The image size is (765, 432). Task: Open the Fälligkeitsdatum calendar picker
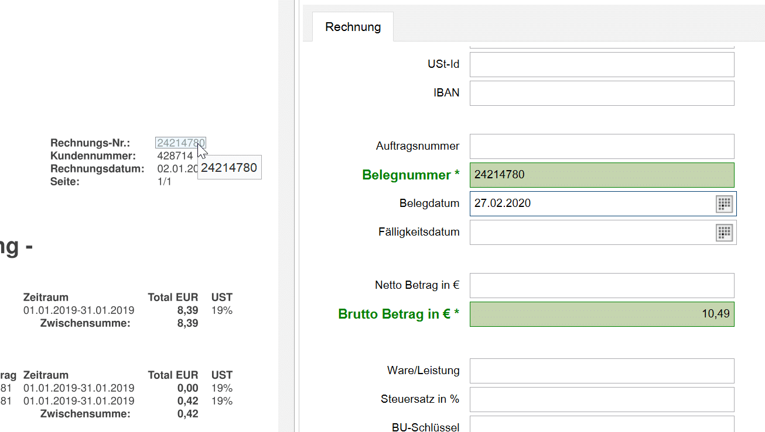click(x=725, y=232)
